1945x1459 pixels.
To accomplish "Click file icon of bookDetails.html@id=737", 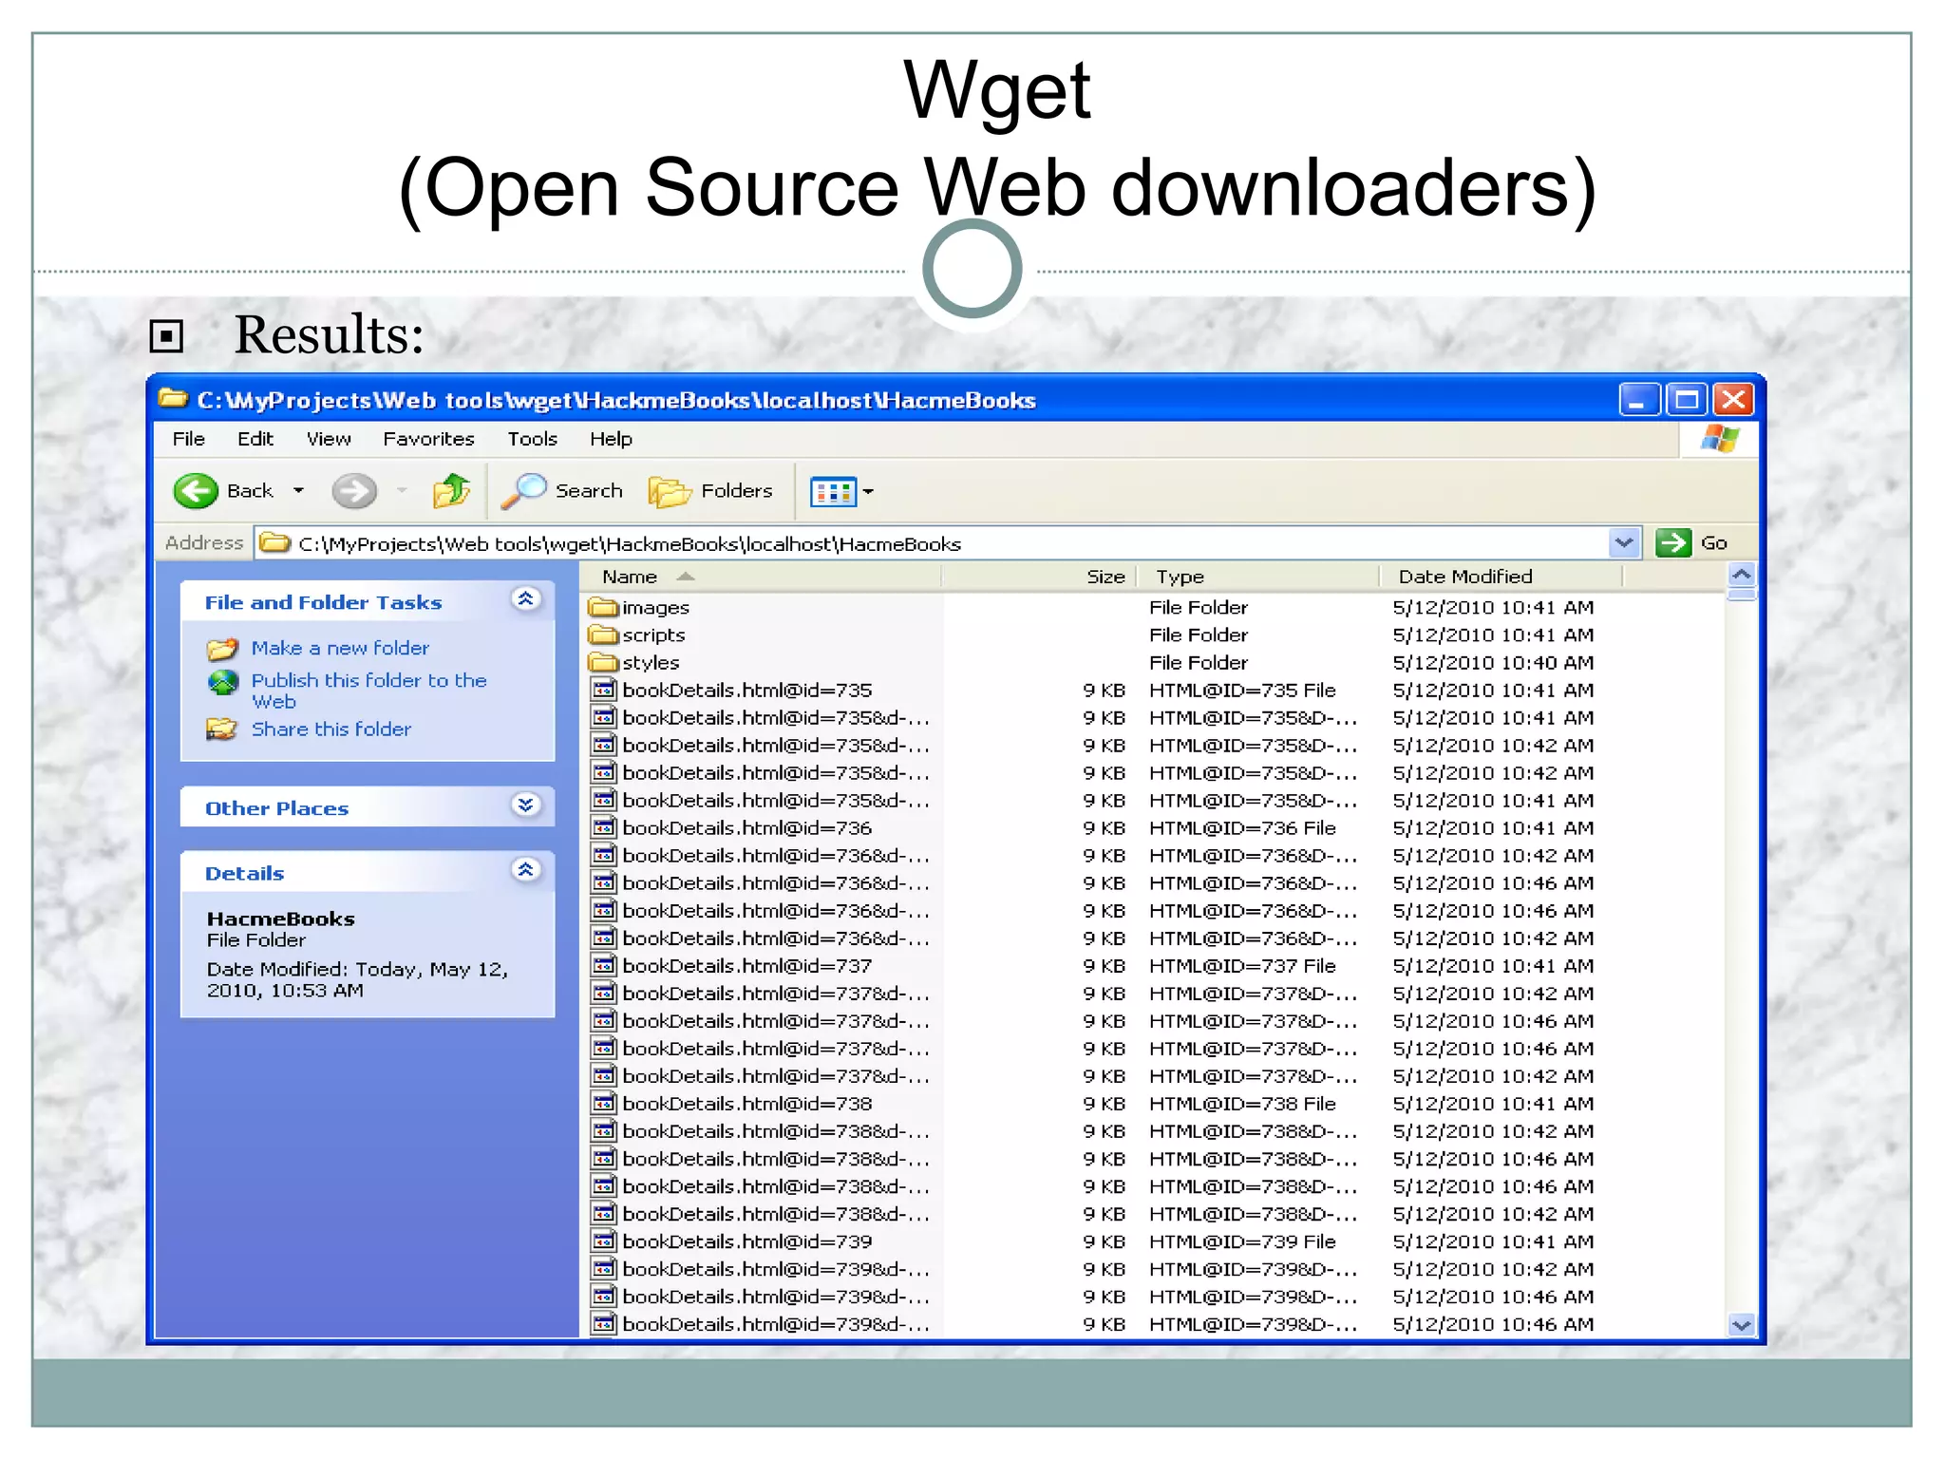I will 604,965.
